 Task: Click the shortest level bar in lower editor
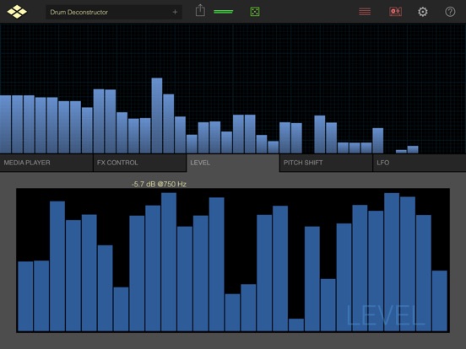pos(296,325)
